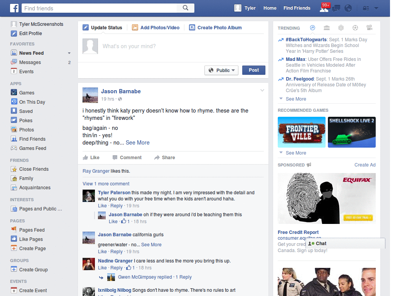The height and width of the screenshot is (296, 395).
Task: Open the messages chat bubbles icon
Action: pyautogui.click(x=336, y=8)
